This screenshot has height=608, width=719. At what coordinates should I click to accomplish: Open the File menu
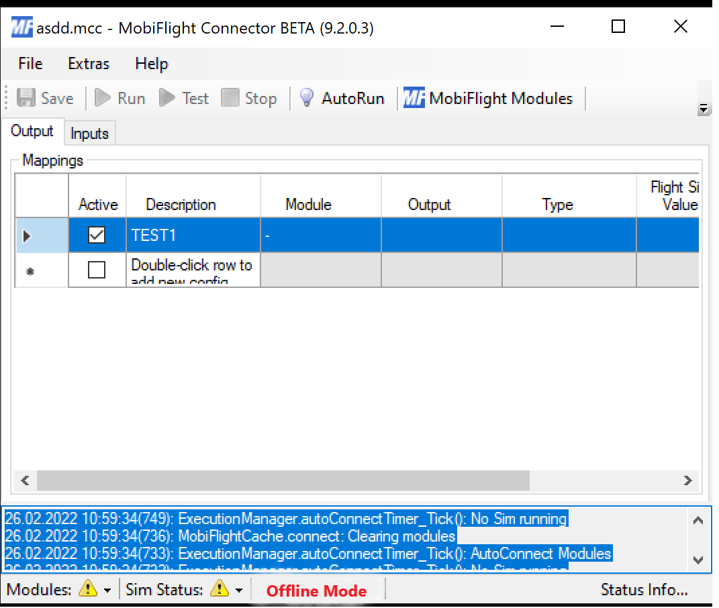pos(30,64)
